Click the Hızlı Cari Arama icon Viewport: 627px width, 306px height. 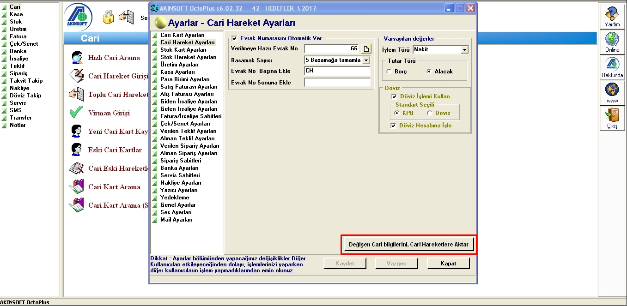point(76,58)
